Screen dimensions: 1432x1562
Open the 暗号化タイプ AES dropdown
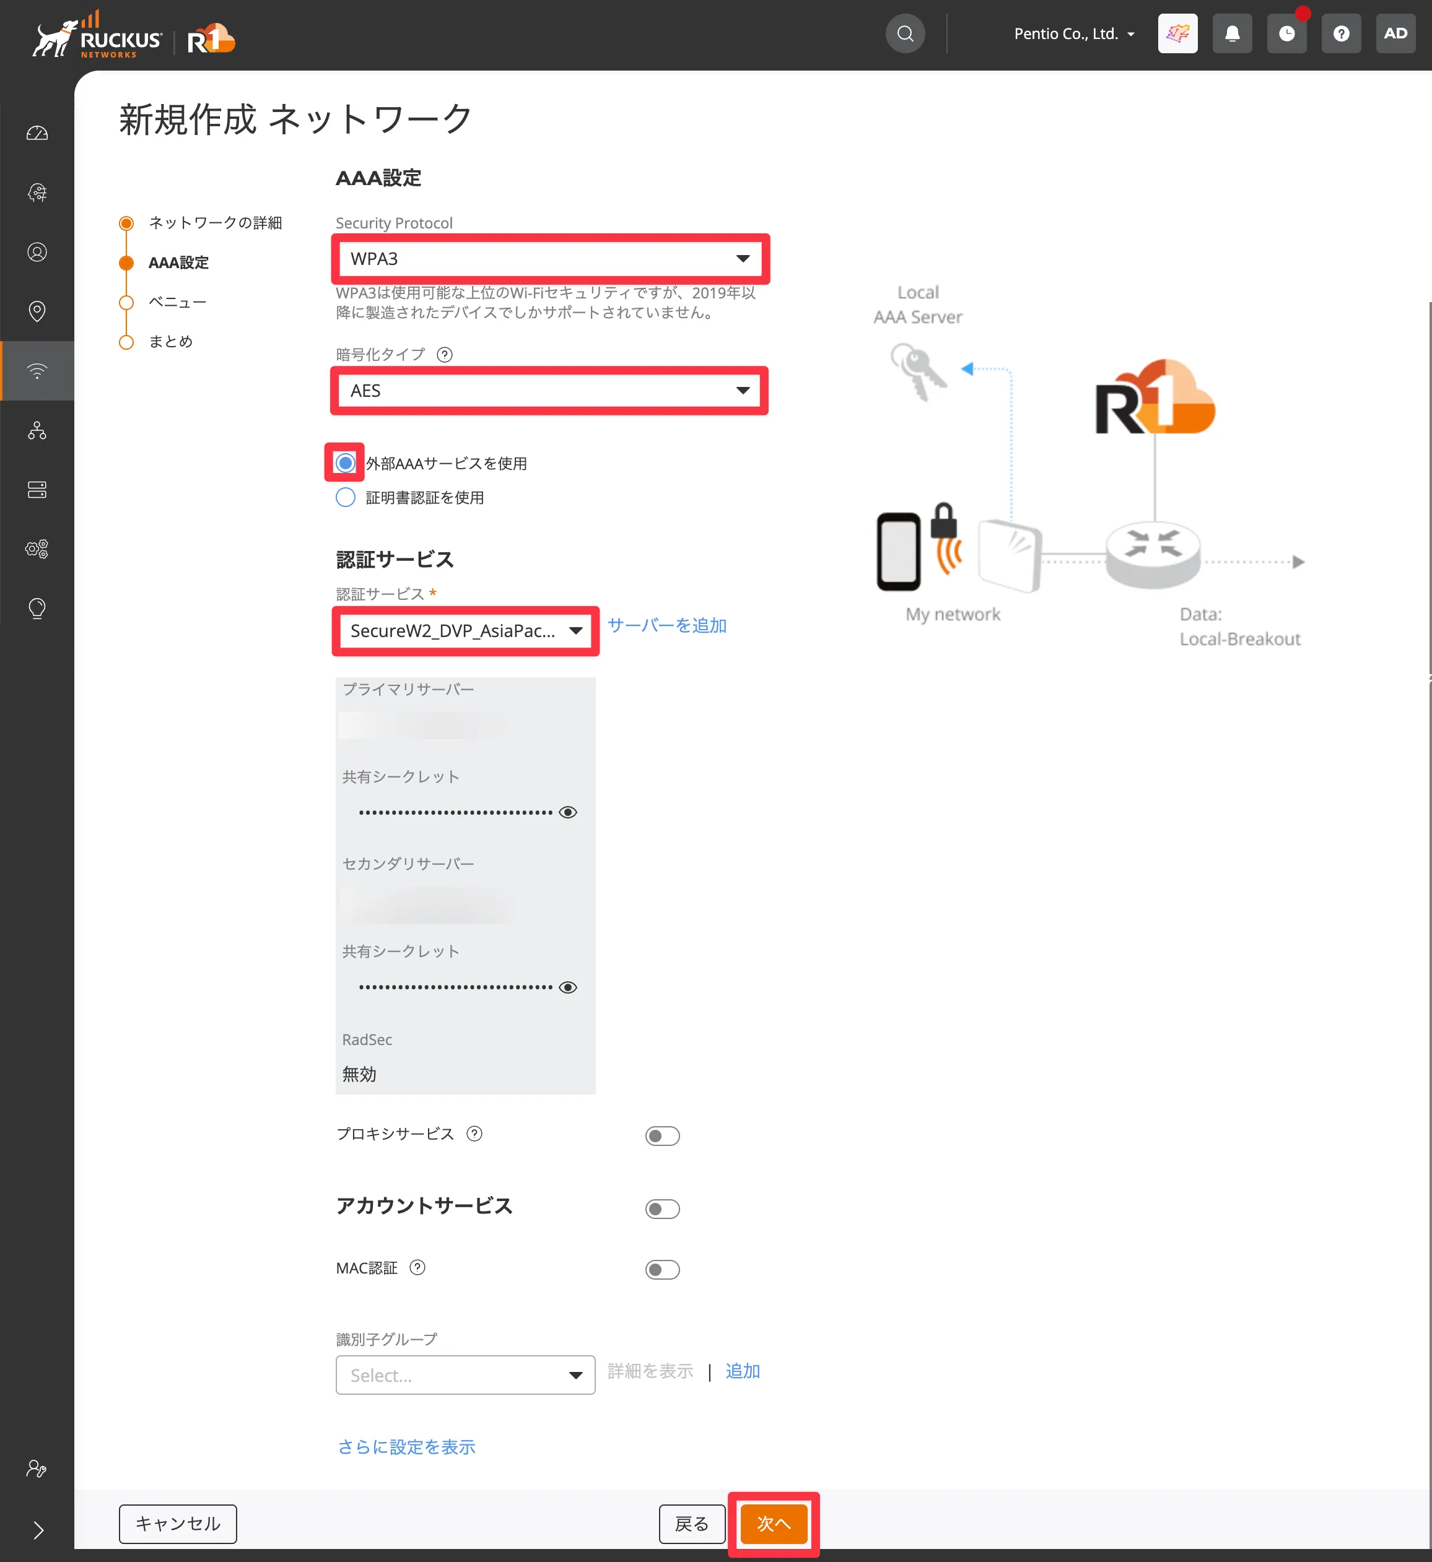[x=551, y=391]
